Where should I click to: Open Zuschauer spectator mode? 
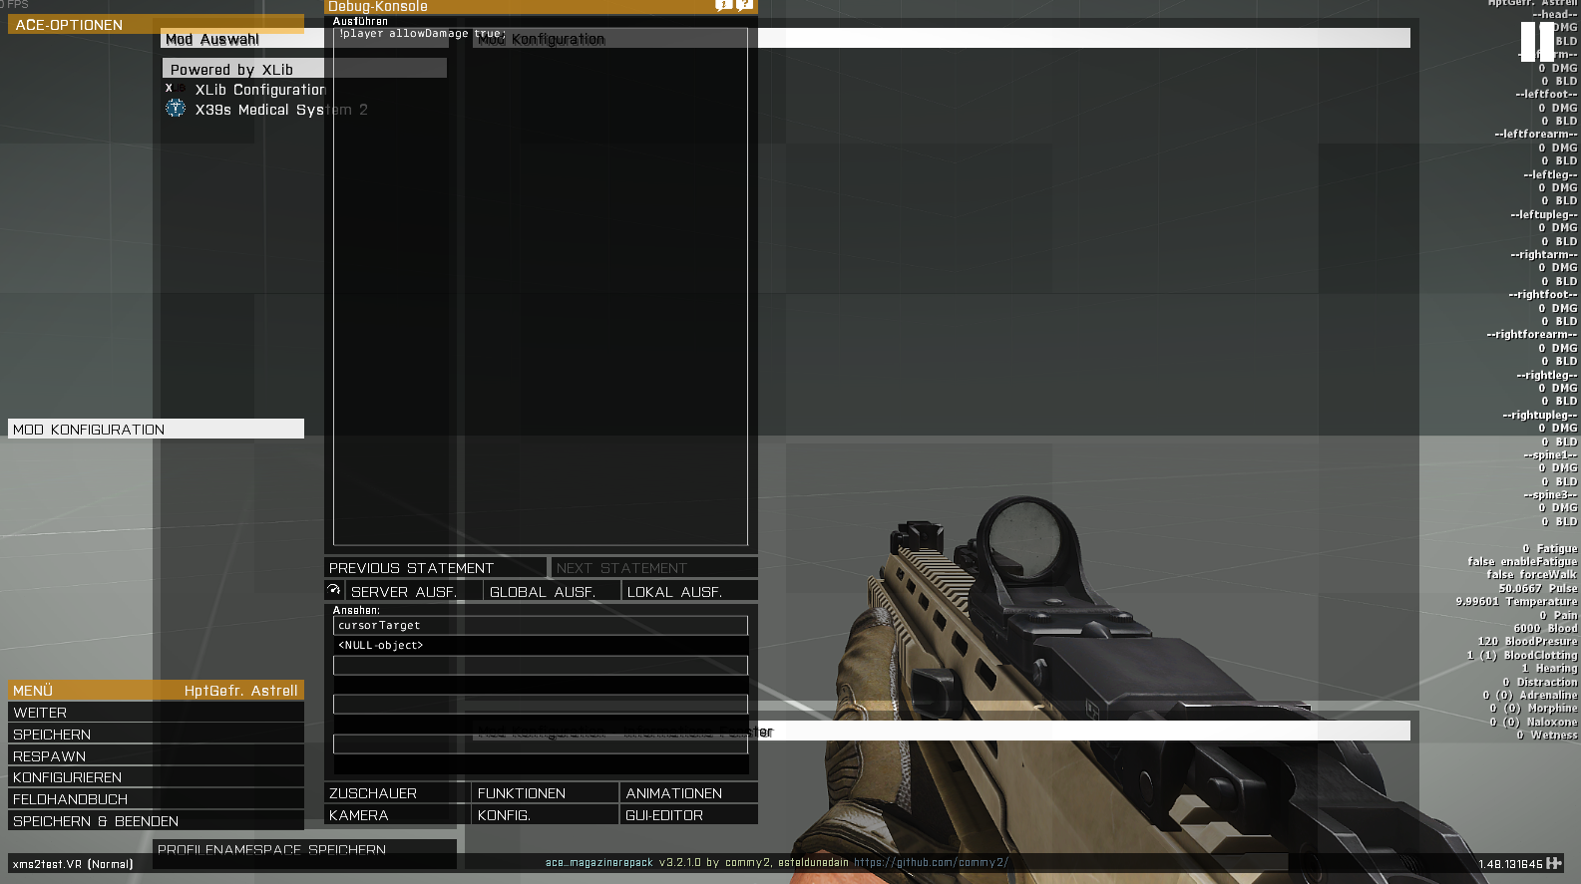pyautogui.click(x=397, y=793)
